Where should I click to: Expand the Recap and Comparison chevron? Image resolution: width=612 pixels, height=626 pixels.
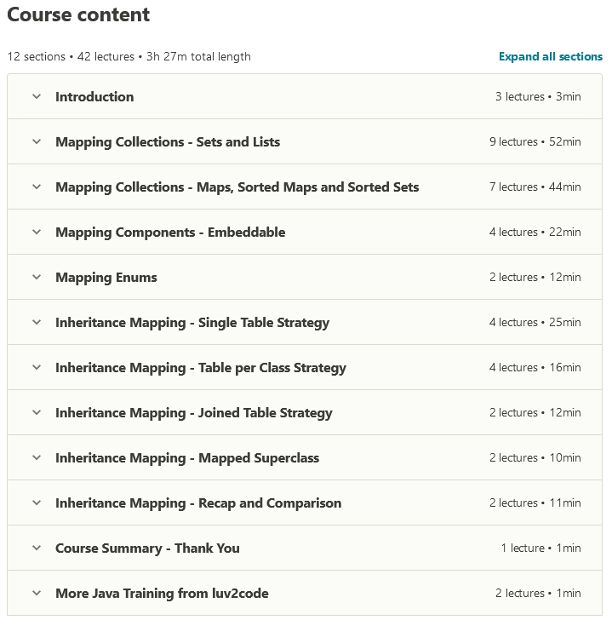[37, 503]
